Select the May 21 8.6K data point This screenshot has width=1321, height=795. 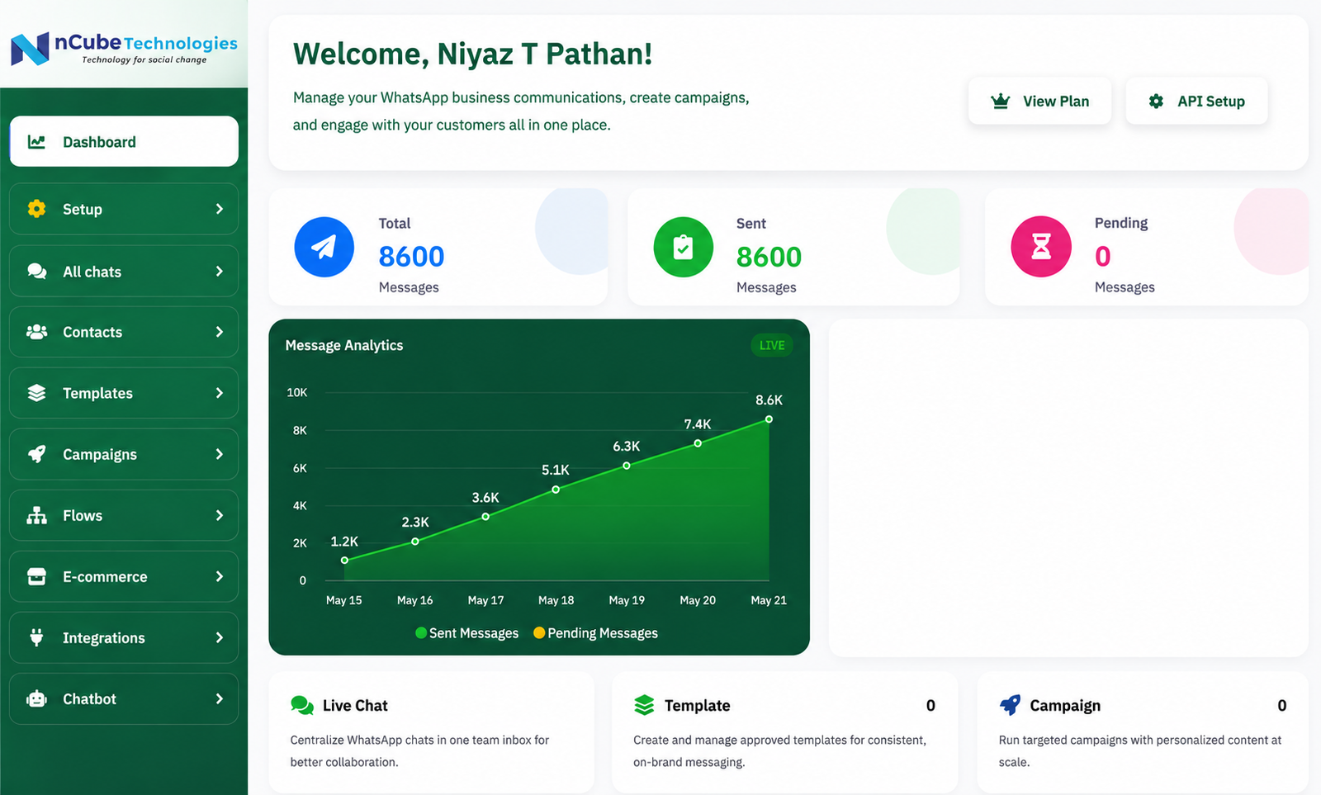point(769,419)
